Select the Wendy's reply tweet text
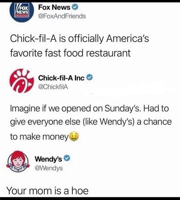180x200 pixels. pos(47,191)
